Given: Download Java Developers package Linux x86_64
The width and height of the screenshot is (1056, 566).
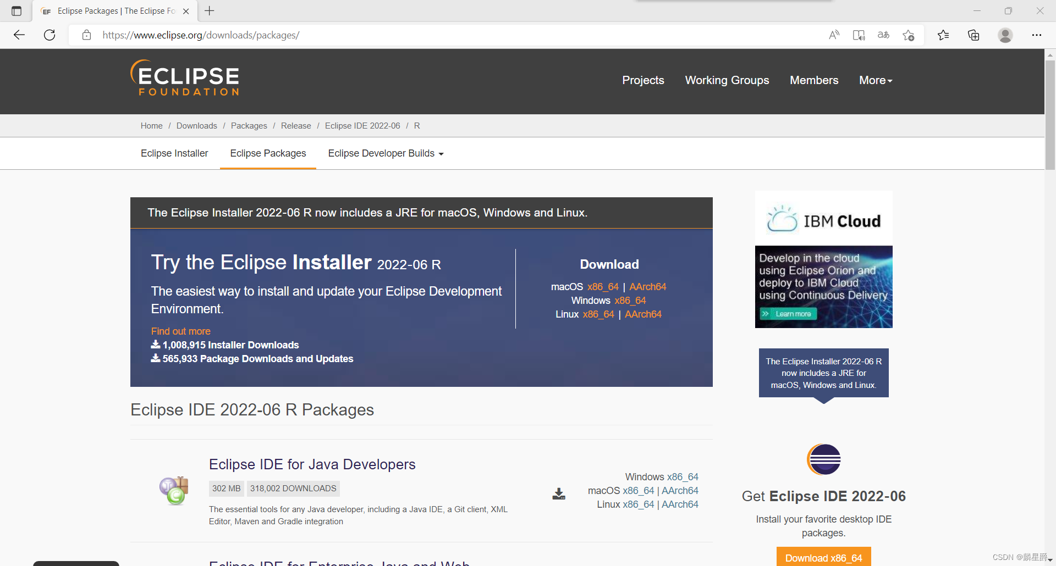Looking at the screenshot, I should pos(639,504).
